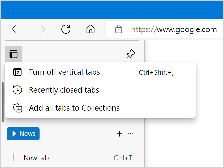
Task: Choose Add all tabs to Collections
Action: 74,108
